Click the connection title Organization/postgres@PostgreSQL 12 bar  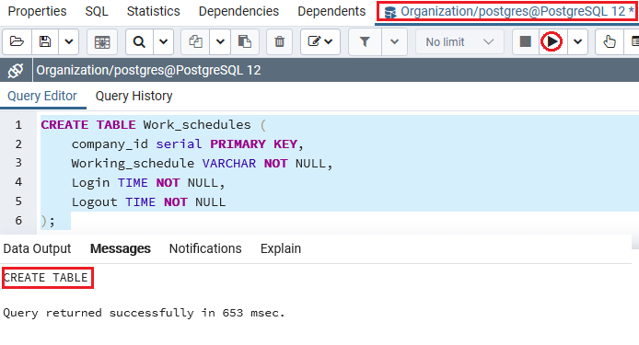[149, 71]
